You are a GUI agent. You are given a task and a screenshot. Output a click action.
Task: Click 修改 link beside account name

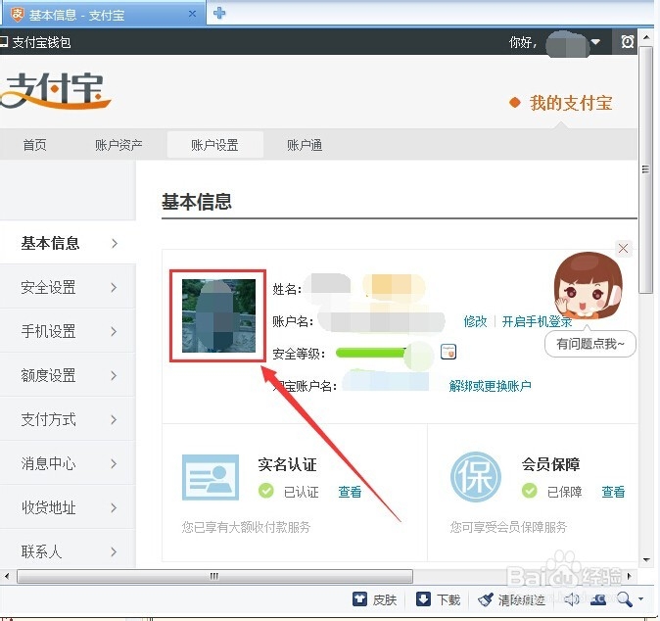(x=475, y=321)
